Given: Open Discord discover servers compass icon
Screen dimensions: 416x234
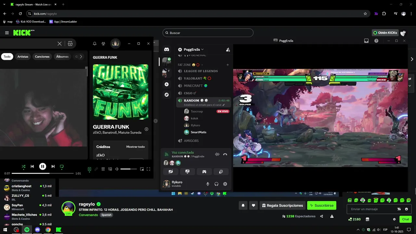Looking at the screenshot, I should click(166, 95).
